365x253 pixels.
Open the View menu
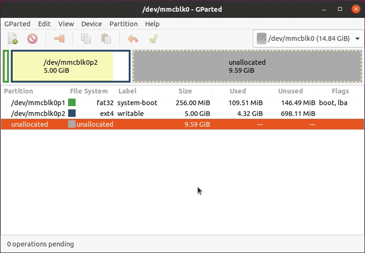pos(66,24)
